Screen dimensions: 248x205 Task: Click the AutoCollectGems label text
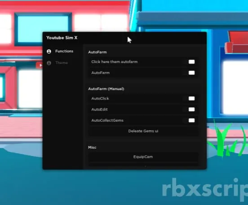(107, 120)
